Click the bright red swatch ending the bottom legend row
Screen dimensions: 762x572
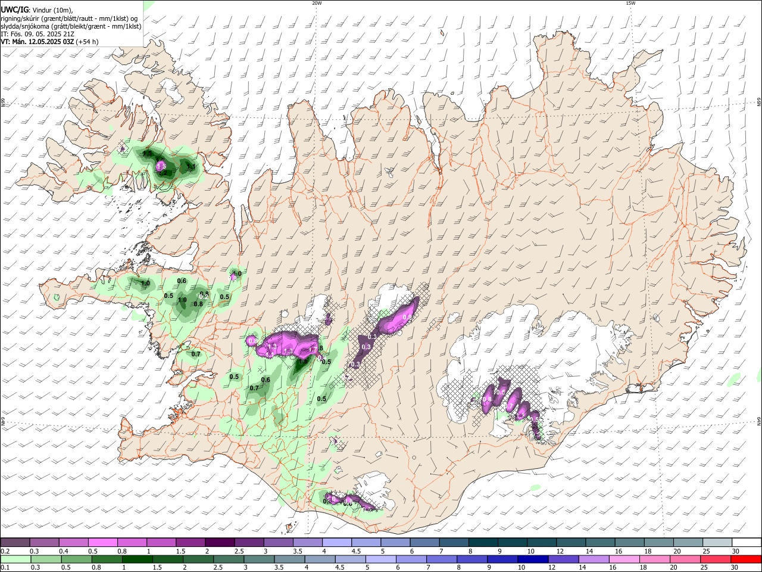click(x=746, y=559)
